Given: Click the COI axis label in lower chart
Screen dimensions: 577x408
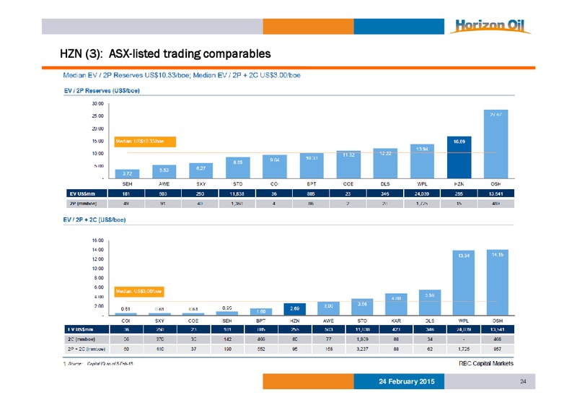Looking at the screenshot, I should click(125, 321).
